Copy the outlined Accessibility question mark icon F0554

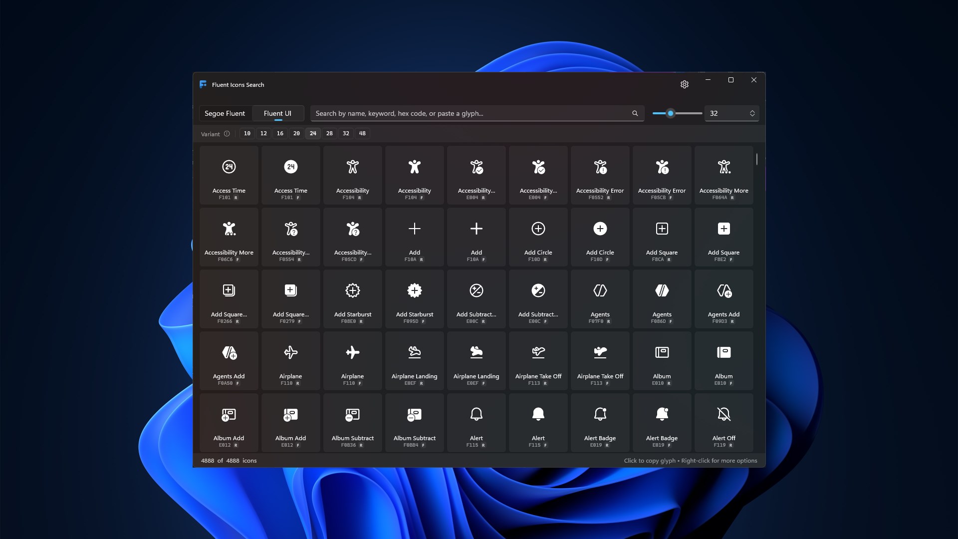pyautogui.click(x=291, y=237)
